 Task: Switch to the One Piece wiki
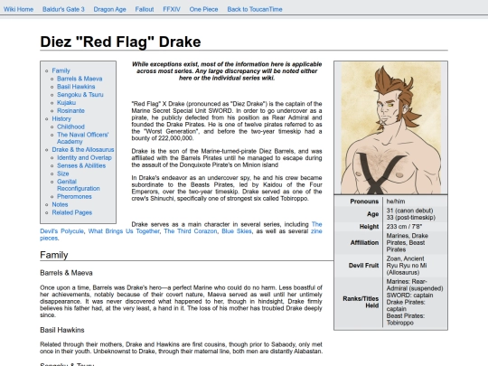(x=203, y=9)
